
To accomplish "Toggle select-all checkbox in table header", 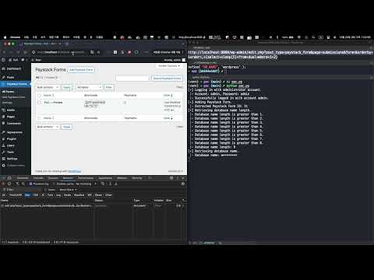I will tap(40, 96).
